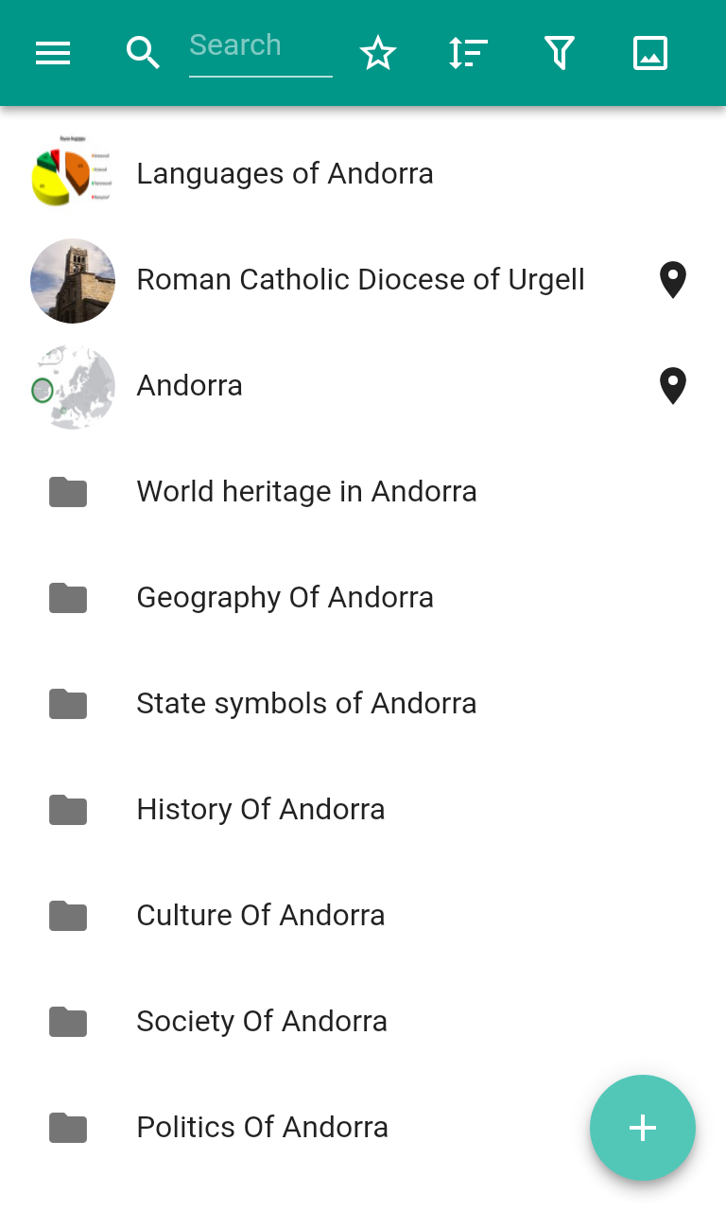Toggle the image thumbnails view
Screen dimensions: 726x1211
tap(650, 53)
